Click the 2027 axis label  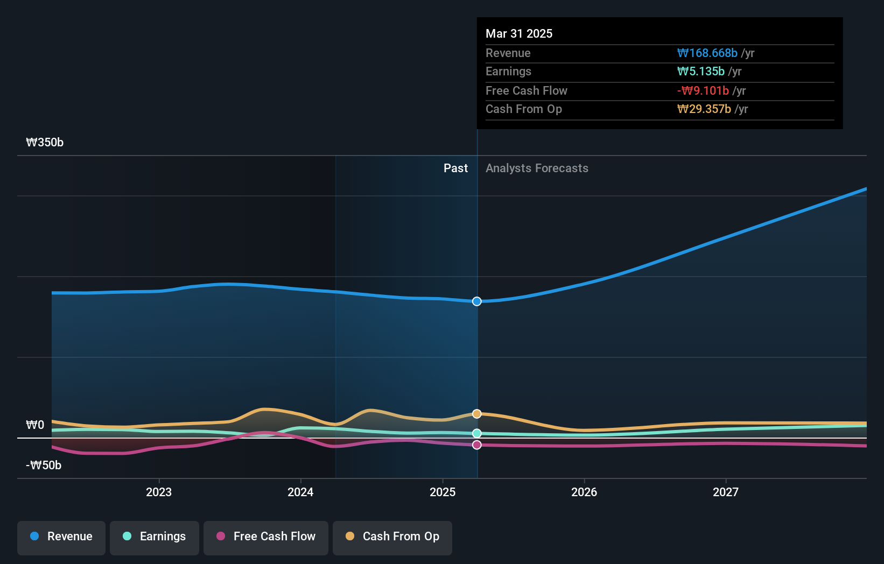click(x=726, y=492)
